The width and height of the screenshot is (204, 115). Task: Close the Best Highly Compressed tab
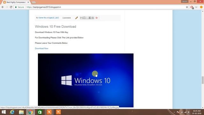pyautogui.click(x=28, y=2)
